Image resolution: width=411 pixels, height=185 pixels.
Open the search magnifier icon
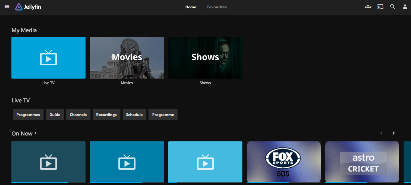[x=392, y=6]
